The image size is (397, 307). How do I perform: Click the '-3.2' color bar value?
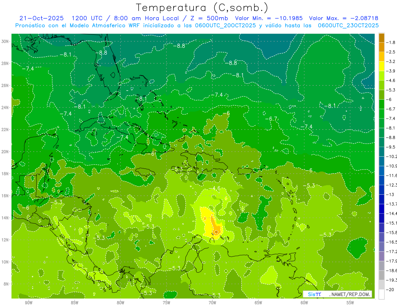tap(390, 61)
